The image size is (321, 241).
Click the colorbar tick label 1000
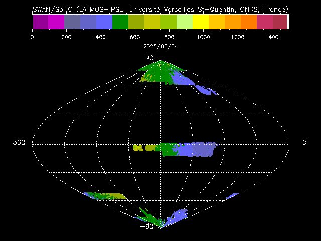[203, 37]
